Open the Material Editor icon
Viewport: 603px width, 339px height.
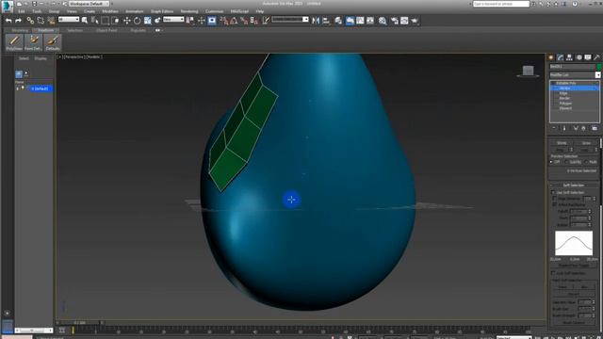tap(383, 21)
